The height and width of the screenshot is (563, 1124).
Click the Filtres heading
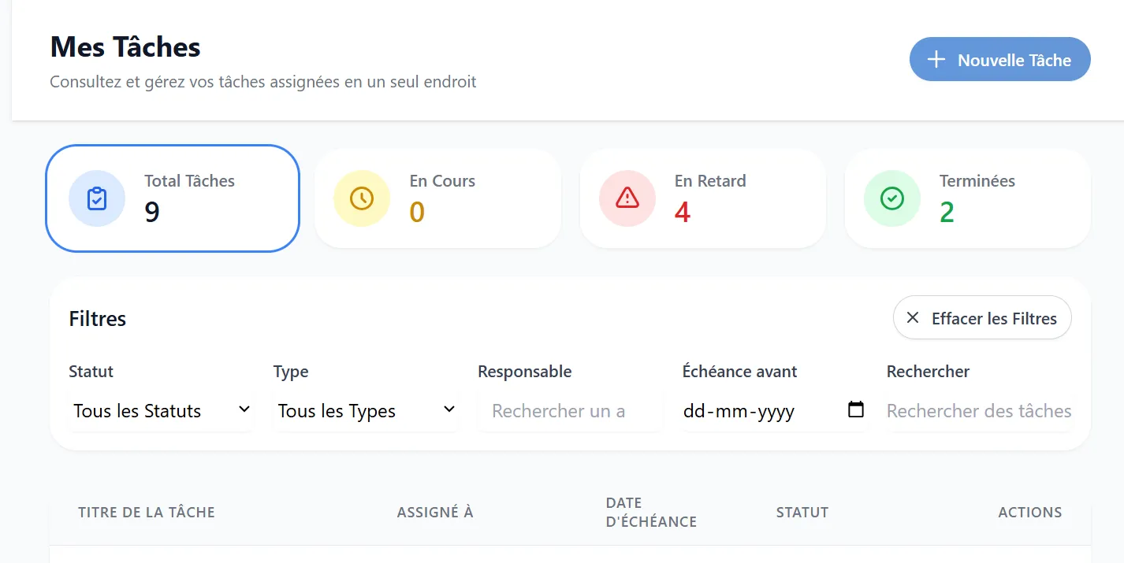(98, 319)
